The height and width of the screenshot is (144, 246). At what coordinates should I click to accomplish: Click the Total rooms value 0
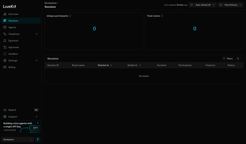click(195, 28)
